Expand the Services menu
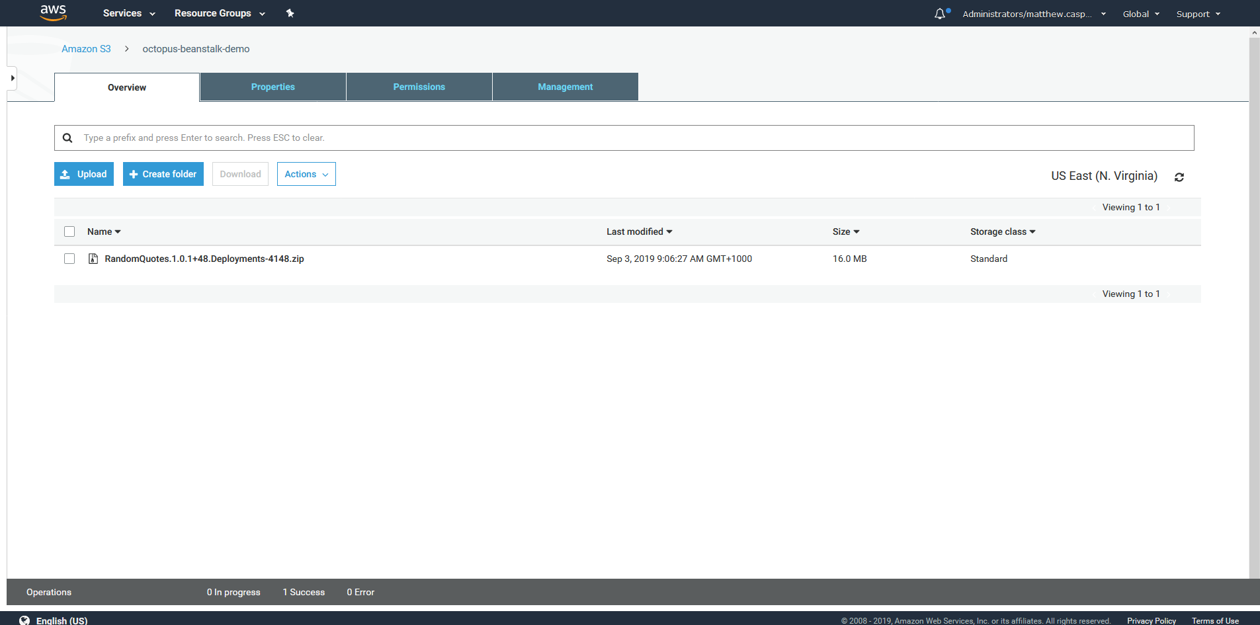 click(x=129, y=13)
